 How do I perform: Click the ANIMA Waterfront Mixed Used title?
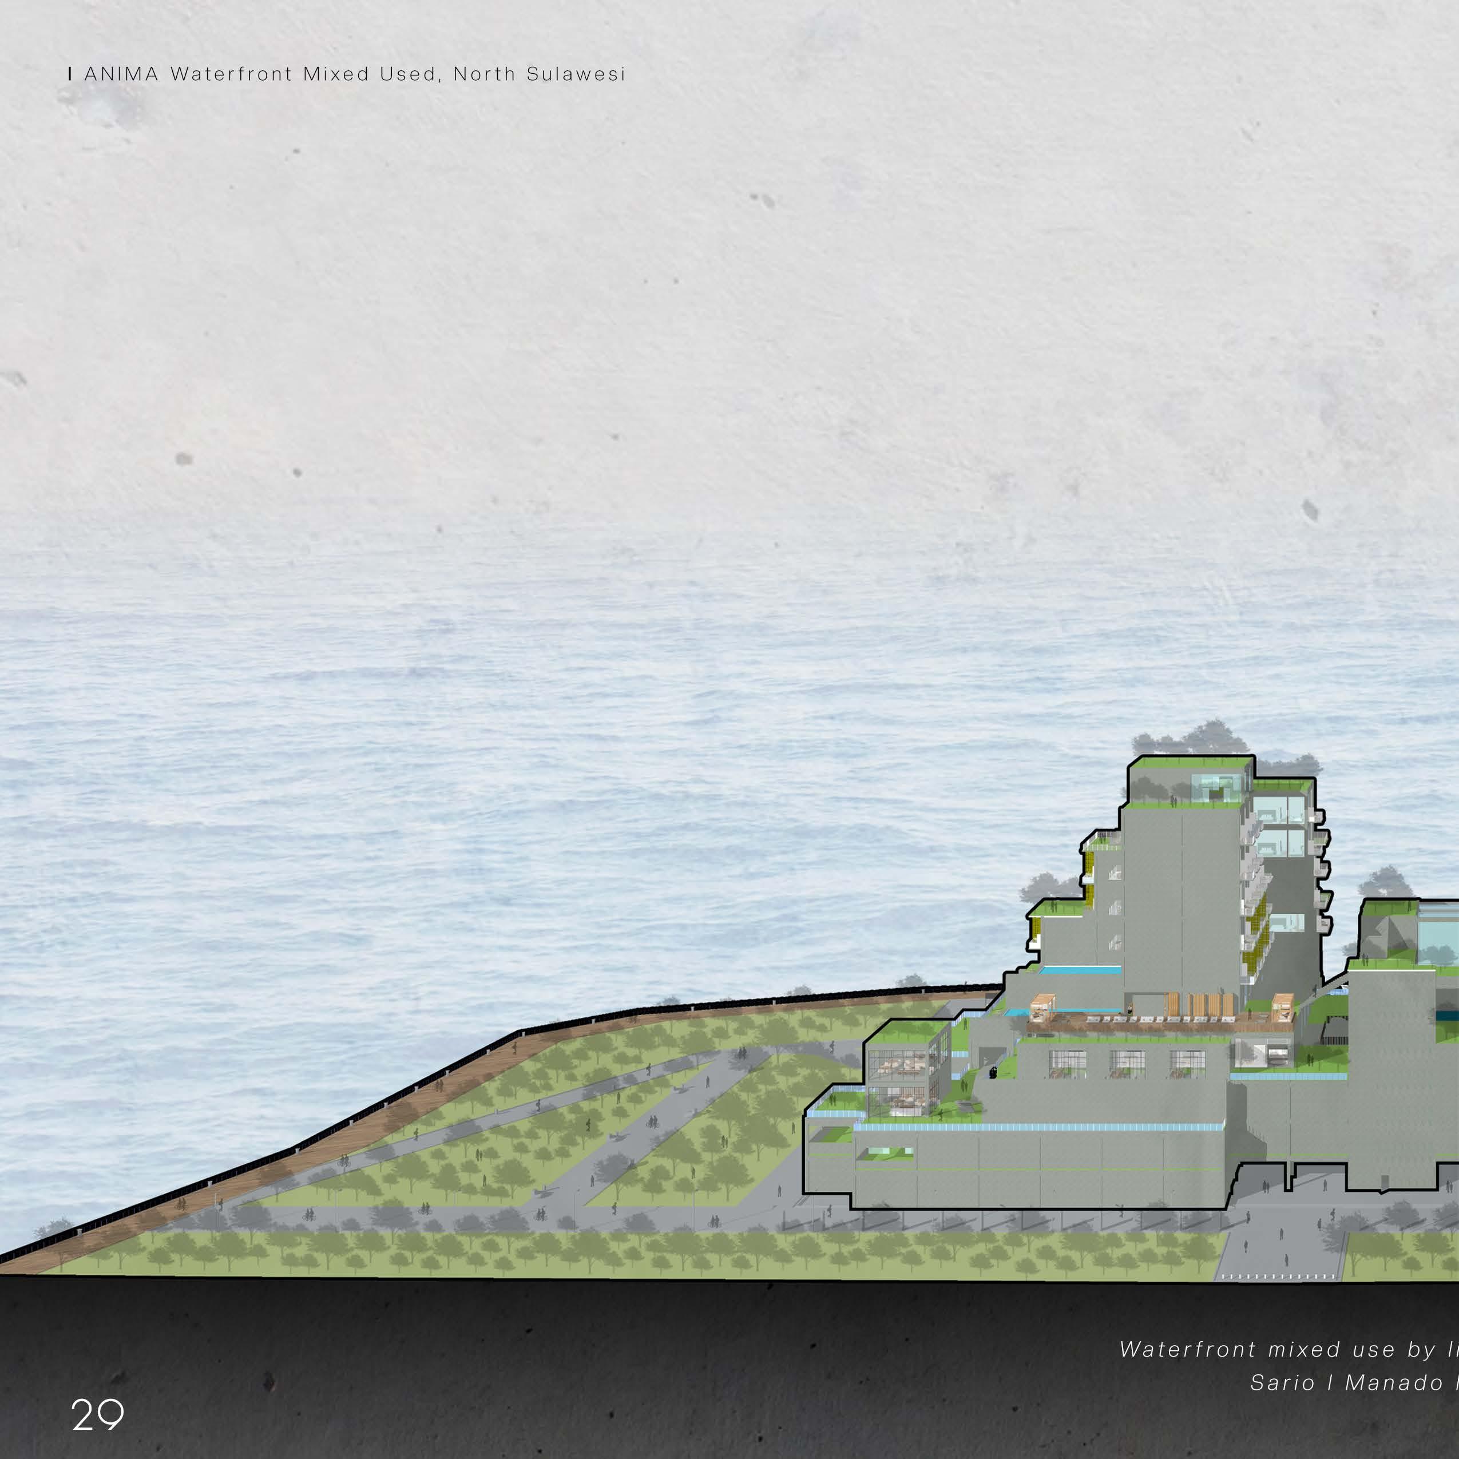354,74
